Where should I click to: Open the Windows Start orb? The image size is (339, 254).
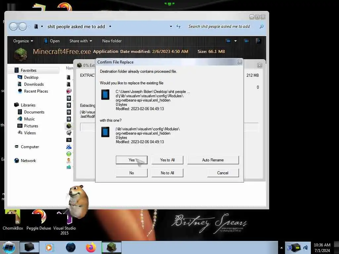[9, 247]
